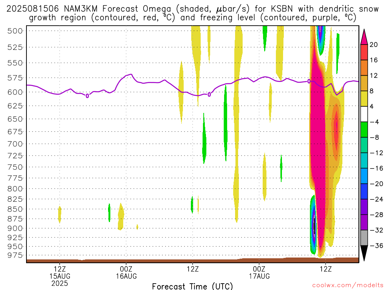The height and width of the screenshot is (290, 387).
Task: Click the 500 pressure level label
Action: (15, 31)
